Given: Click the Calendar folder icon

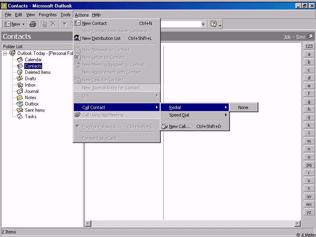Looking at the screenshot, I should tap(20, 60).
